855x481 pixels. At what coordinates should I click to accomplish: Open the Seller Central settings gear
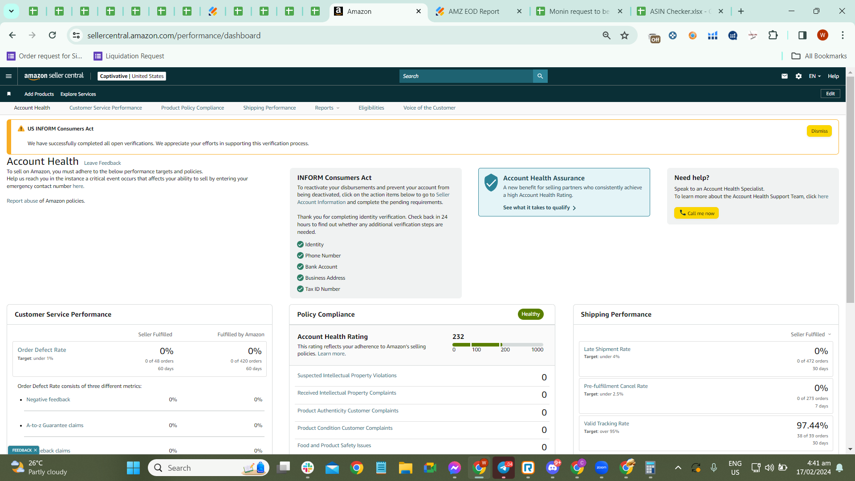[x=799, y=76]
